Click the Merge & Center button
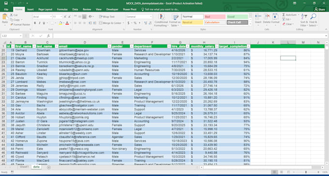The width and height of the screenshot is (329, 176). [x=111, y=23]
